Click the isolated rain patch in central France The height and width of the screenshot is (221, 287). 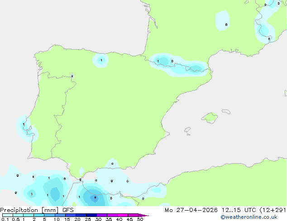223,20
